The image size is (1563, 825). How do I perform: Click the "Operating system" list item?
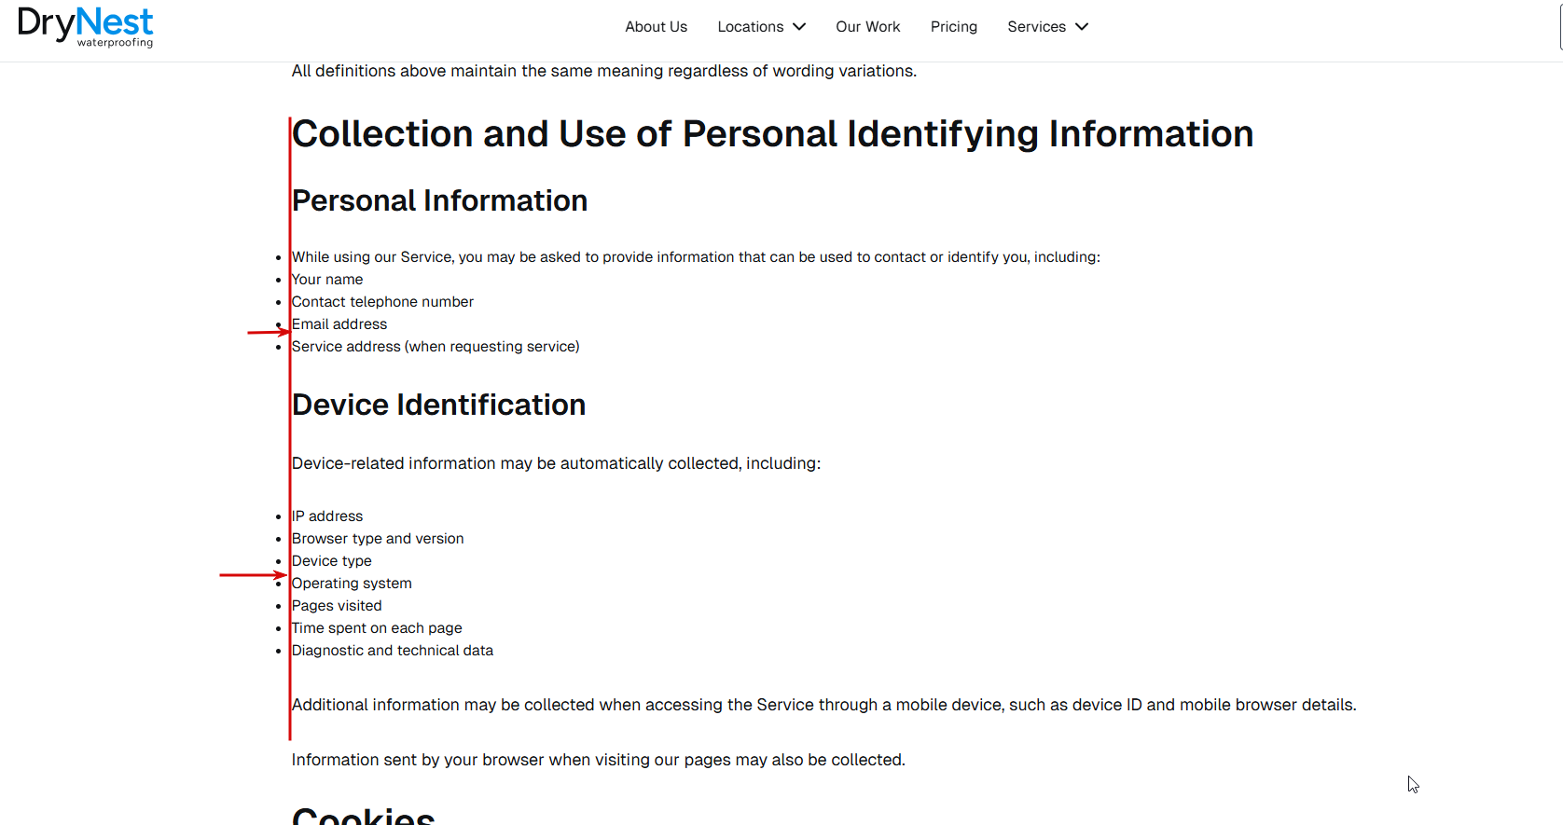[352, 584]
